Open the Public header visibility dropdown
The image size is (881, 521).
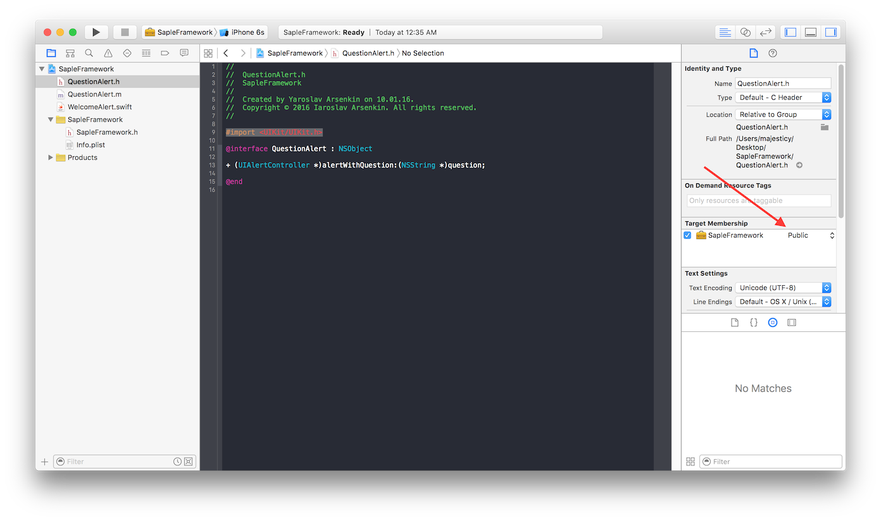tap(811, 235)
